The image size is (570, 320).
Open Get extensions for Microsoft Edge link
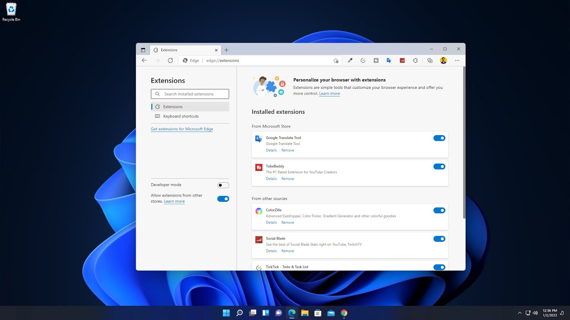[x=182, y=129]
